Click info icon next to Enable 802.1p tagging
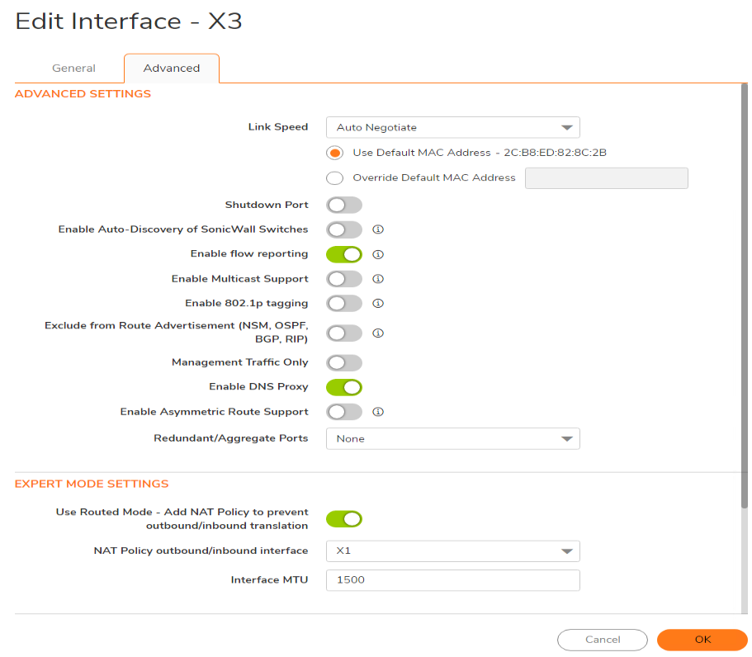This screenshot has height=657, width=752. 378,304
